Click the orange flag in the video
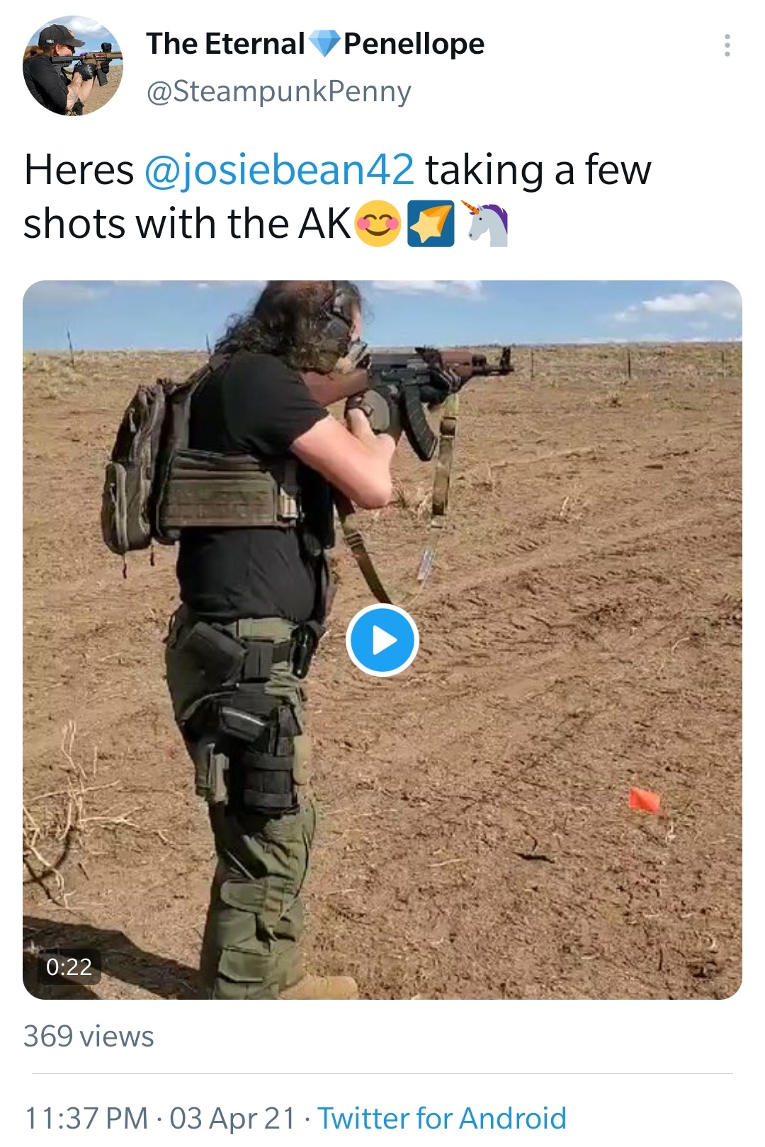The image size is (765, 1147). coord(645,800)
